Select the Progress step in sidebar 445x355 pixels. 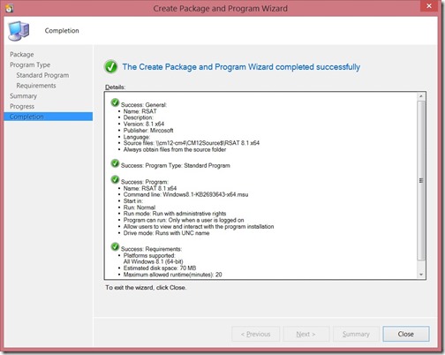(x=22, y=106)
